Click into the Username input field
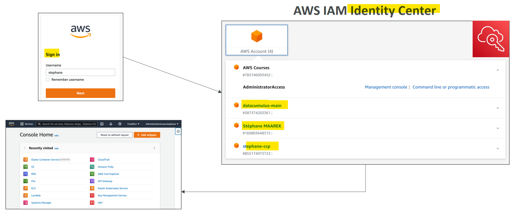The width and height of the screenshot is (514, 213). [x=80, y=72]
